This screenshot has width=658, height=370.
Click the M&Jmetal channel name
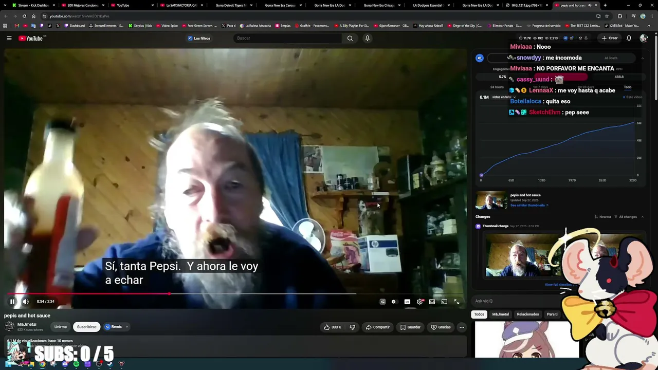click(x=27, y=324)
